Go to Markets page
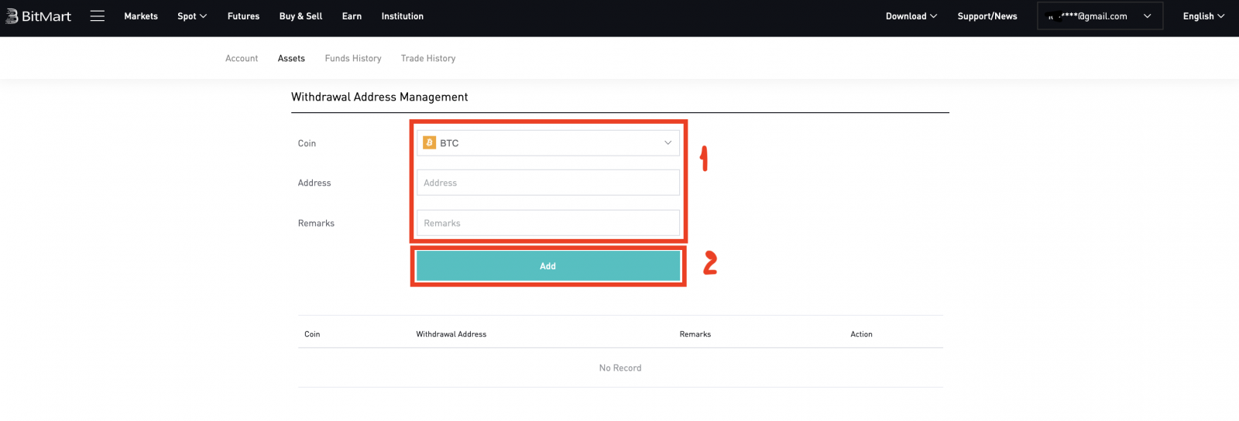1239x421 pixels. tap(141, 16)
